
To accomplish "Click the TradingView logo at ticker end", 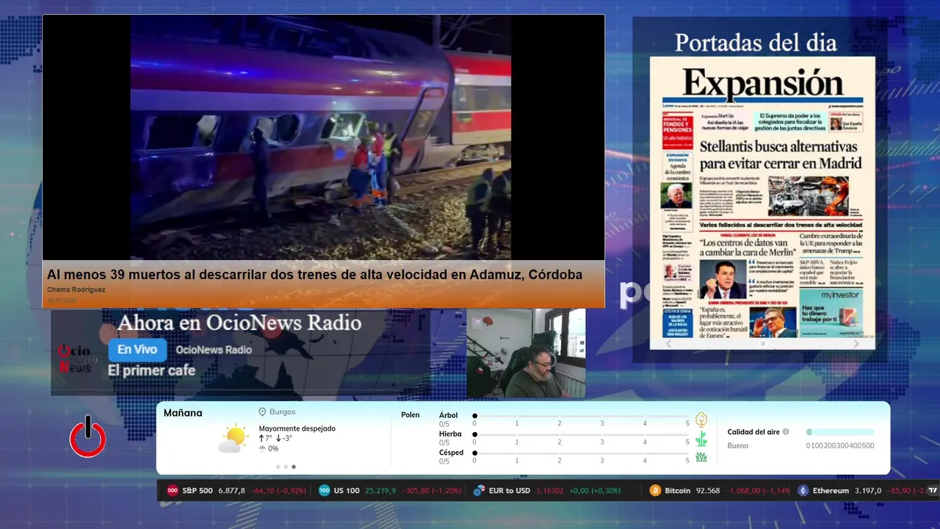I will [933, 490].
